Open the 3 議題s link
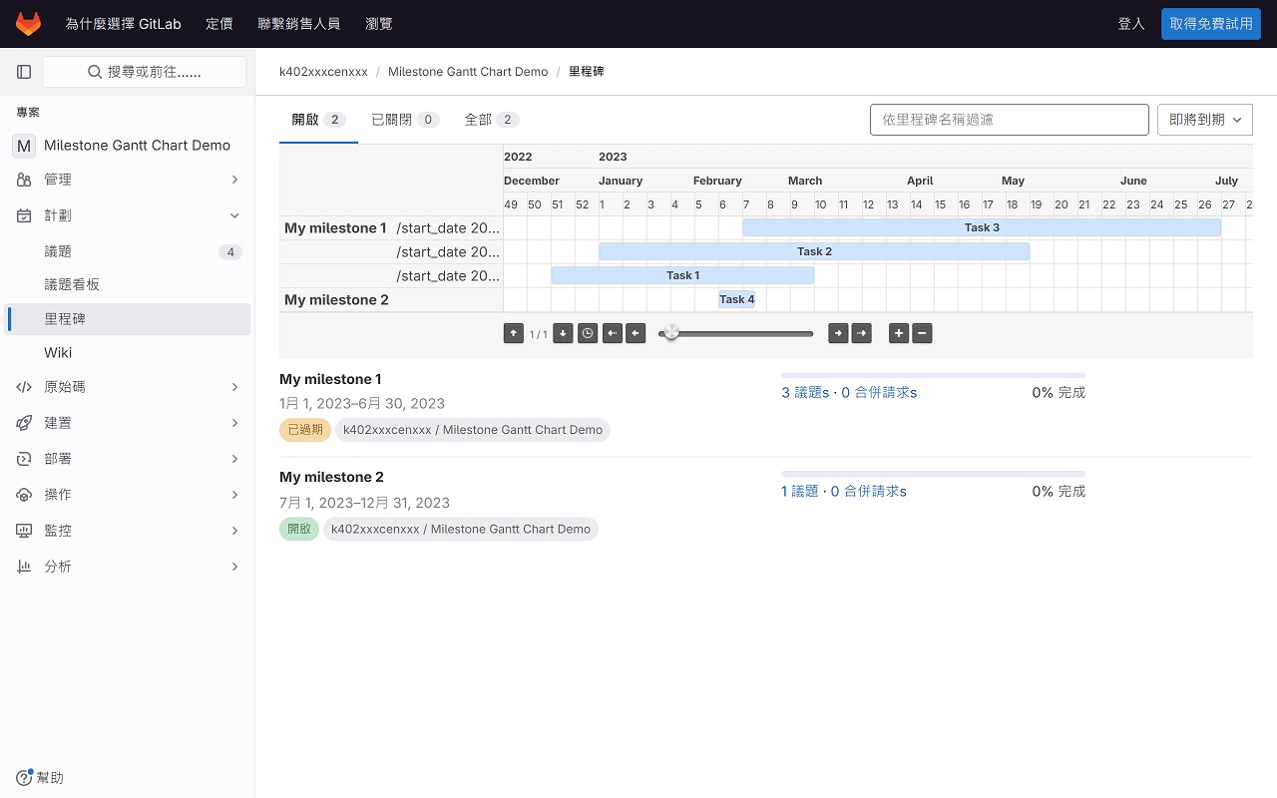Screen dimensions: 1277x798 (804, 393)
